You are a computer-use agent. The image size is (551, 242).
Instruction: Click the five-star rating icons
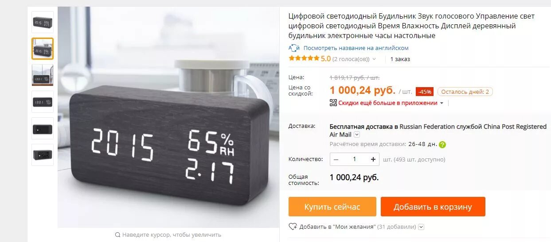coord(304,58)
